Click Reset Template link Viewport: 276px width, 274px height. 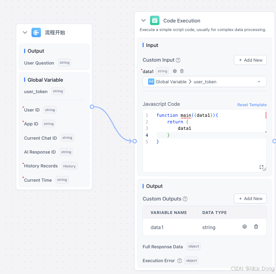(252, 105)
